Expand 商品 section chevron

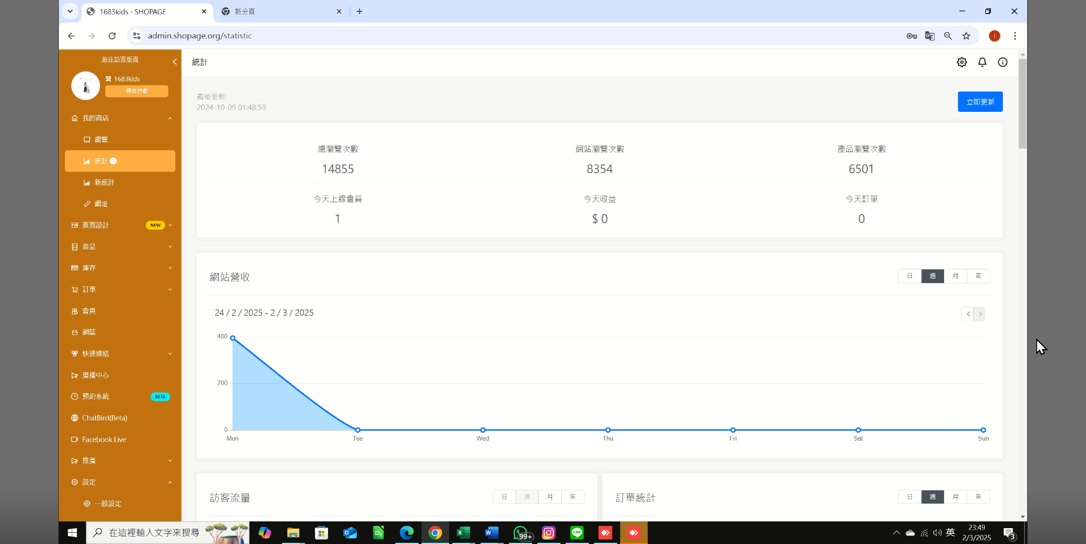170,247
